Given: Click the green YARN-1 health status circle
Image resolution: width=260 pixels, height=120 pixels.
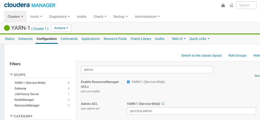Looking at the screenshot, I should pos(7,28).
